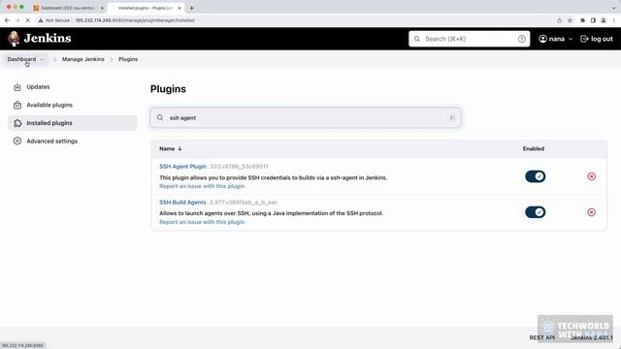
Task: Open the browser profile icon
Action: (604, 20)
